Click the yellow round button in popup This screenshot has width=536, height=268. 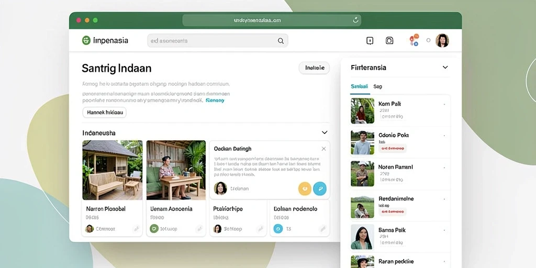click(x=305, y=188)
